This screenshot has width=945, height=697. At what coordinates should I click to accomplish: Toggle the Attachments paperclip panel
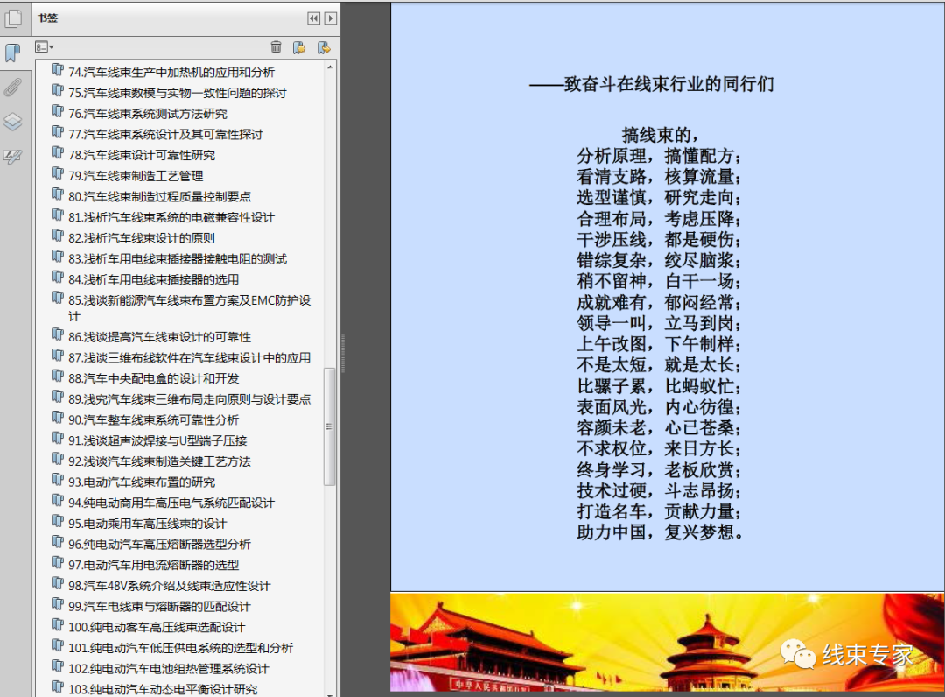tap(12, 87)
